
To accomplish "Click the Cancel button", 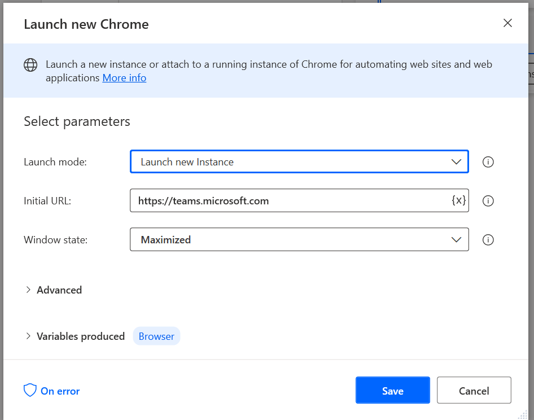I will click(474, 391).
